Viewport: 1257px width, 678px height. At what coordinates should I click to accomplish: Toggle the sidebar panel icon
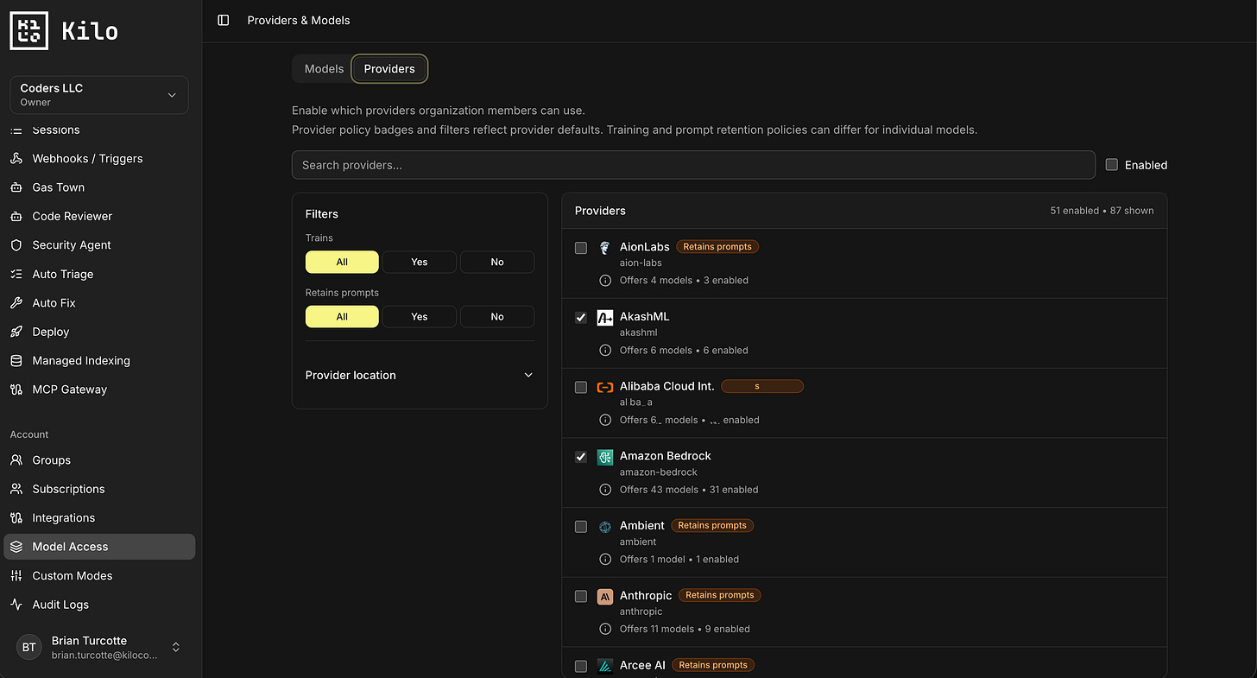(x=224, y=20)
